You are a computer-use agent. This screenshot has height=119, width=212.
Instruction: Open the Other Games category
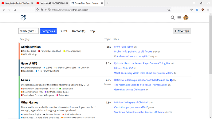(29, 102)
